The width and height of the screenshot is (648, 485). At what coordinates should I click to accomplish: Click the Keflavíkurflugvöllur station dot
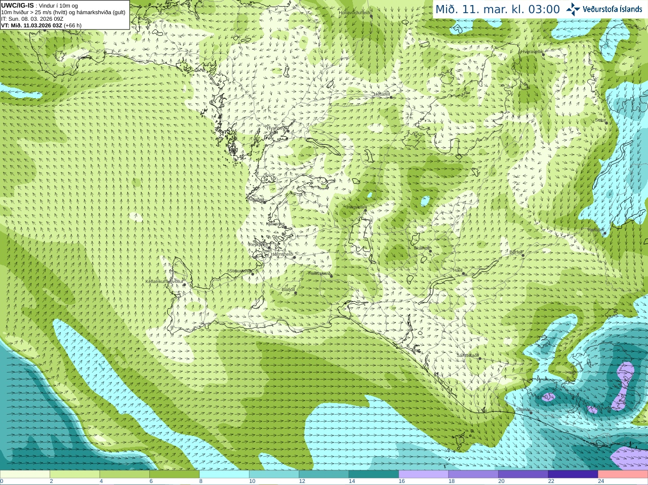click(185, 285)
